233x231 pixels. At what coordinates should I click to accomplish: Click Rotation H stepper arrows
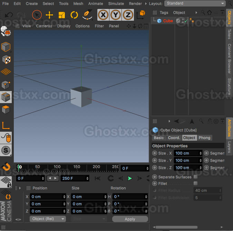click(146, 197)
